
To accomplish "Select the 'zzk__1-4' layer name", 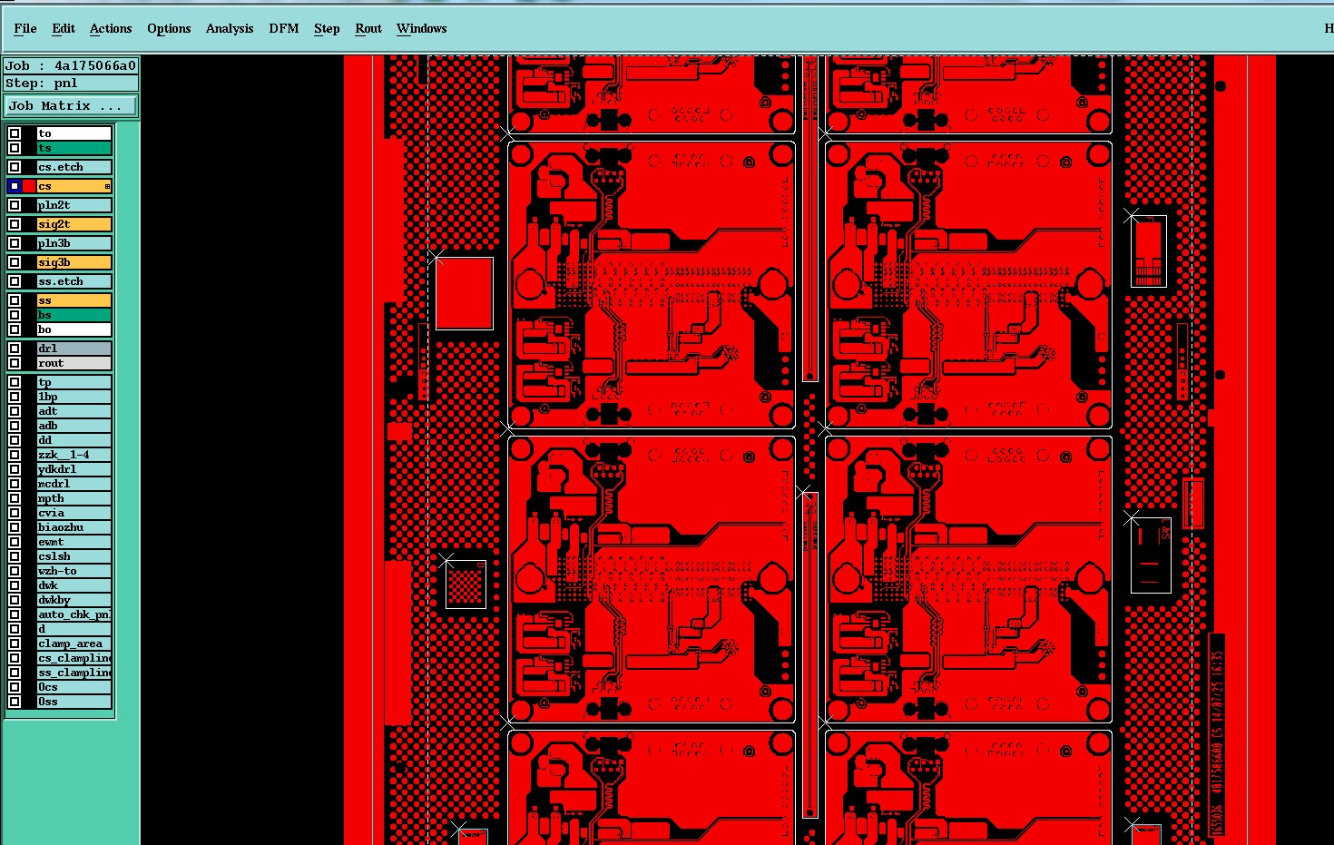I will pos(74,455).
